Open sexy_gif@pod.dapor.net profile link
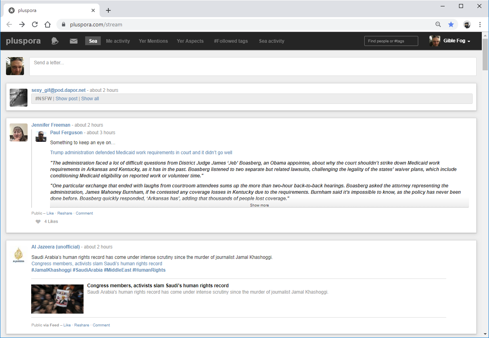The image size is (489, 338). tap(58, 90)
